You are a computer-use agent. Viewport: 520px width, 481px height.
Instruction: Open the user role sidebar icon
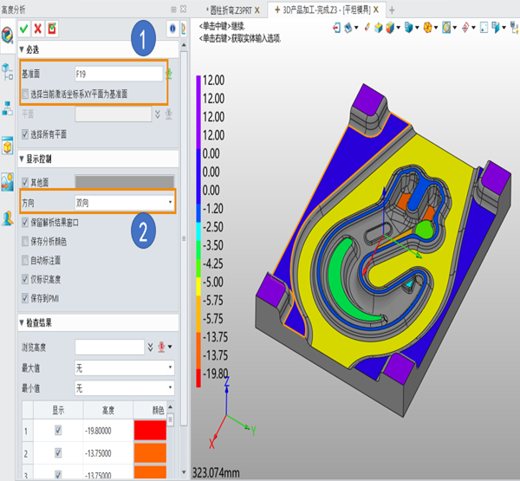(7, 218)
